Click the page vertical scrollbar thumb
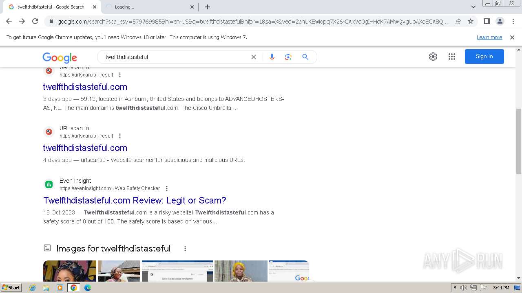 (x=519, y=141)
